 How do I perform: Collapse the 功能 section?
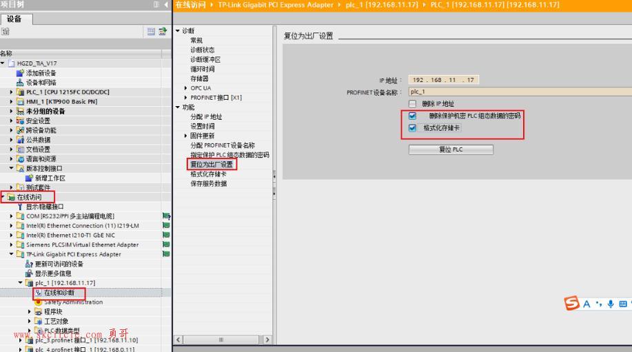point(178,107)
